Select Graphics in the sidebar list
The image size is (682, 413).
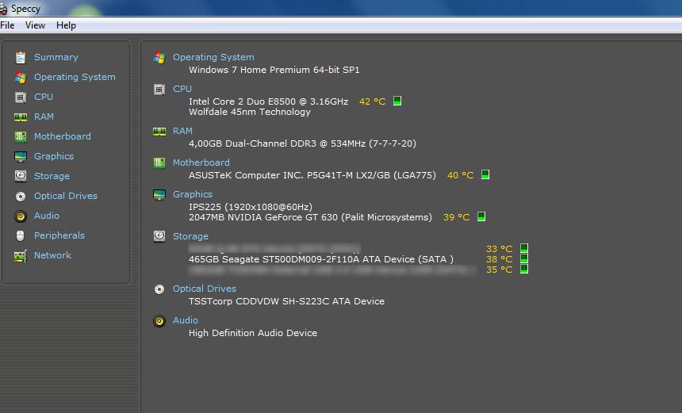[54, 156]
